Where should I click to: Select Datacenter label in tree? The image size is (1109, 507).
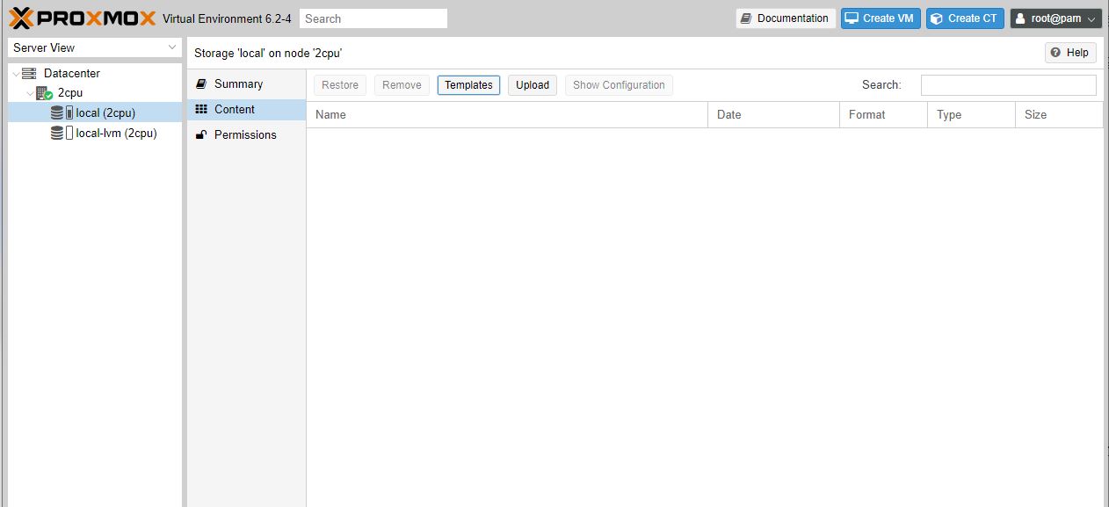coord(72,74)
